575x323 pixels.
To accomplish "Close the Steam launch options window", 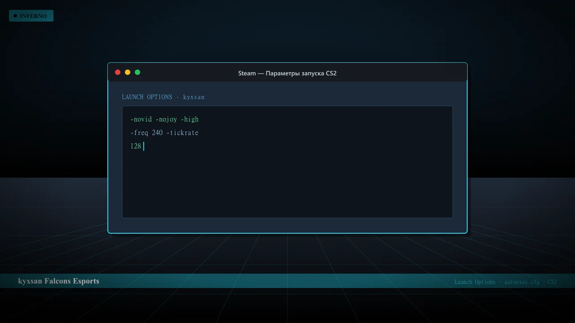I will point(118,72).
